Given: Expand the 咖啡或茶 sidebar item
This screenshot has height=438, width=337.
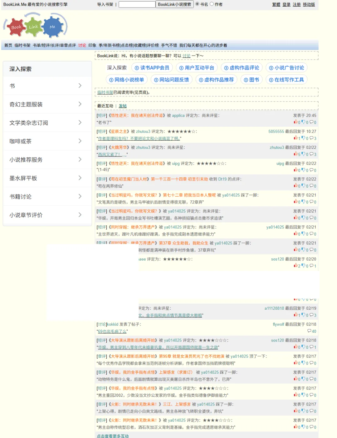Looking at the screenshot, I should [x=47, y=141].
